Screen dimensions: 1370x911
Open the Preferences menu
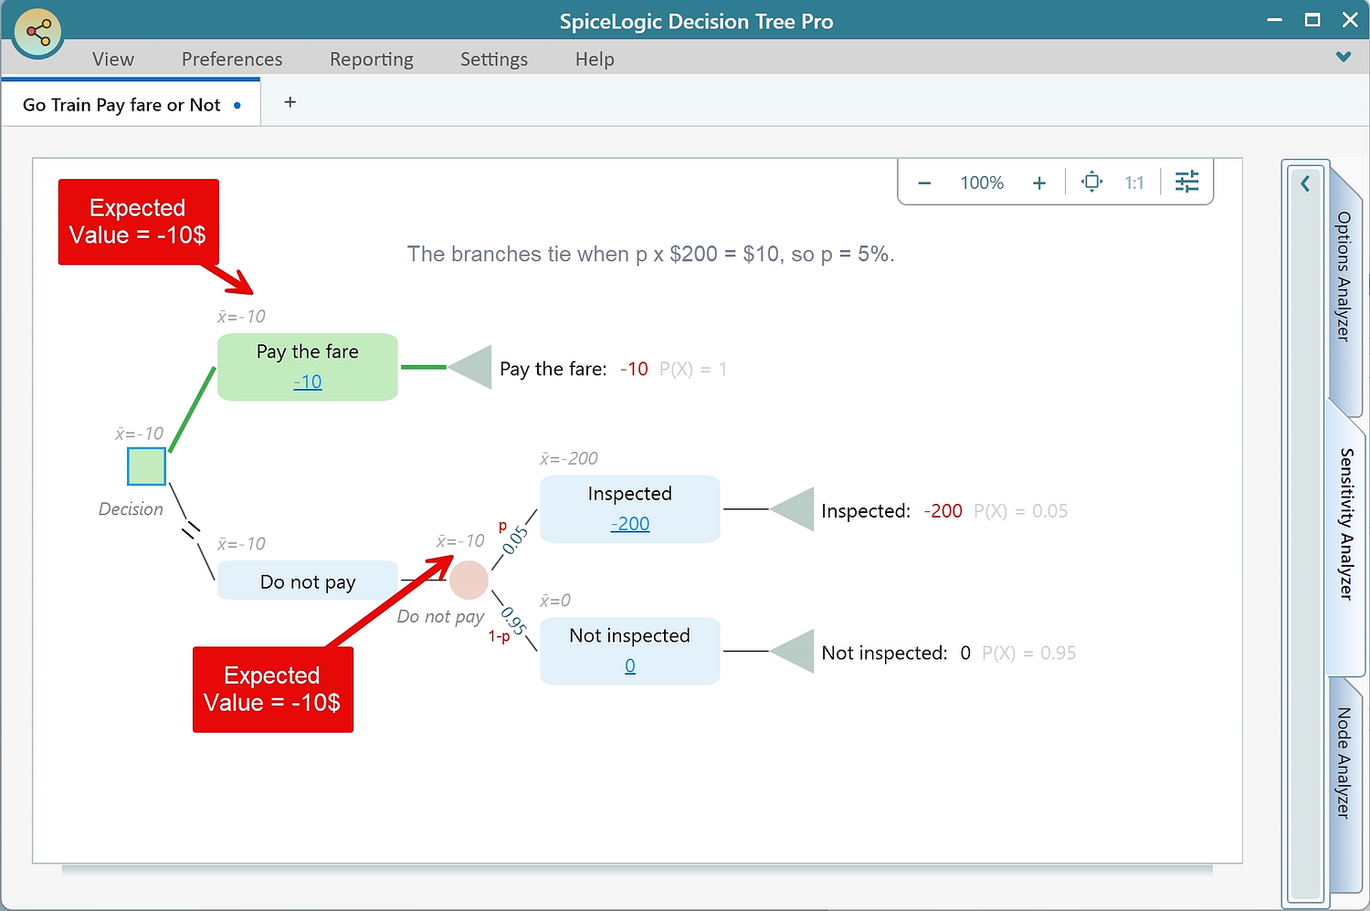tap(232, 59)
